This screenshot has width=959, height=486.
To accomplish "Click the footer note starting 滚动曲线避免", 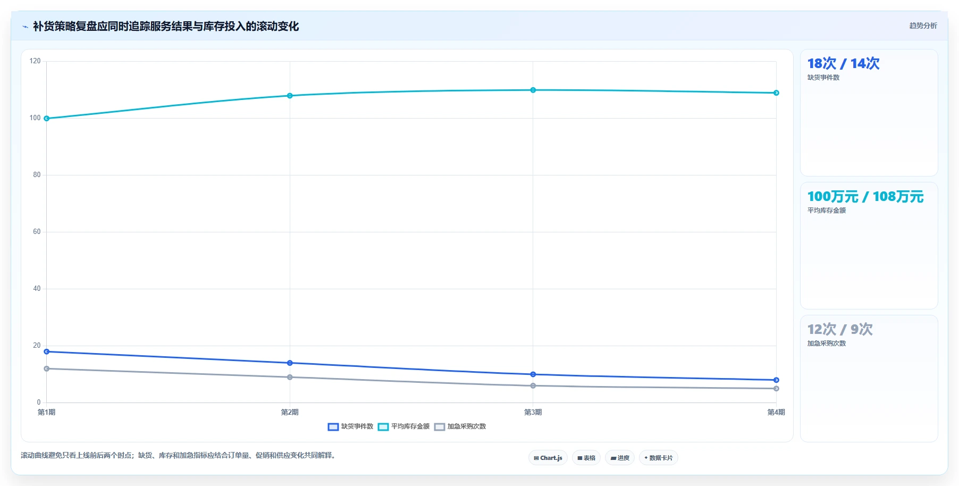I will [179, 455].
